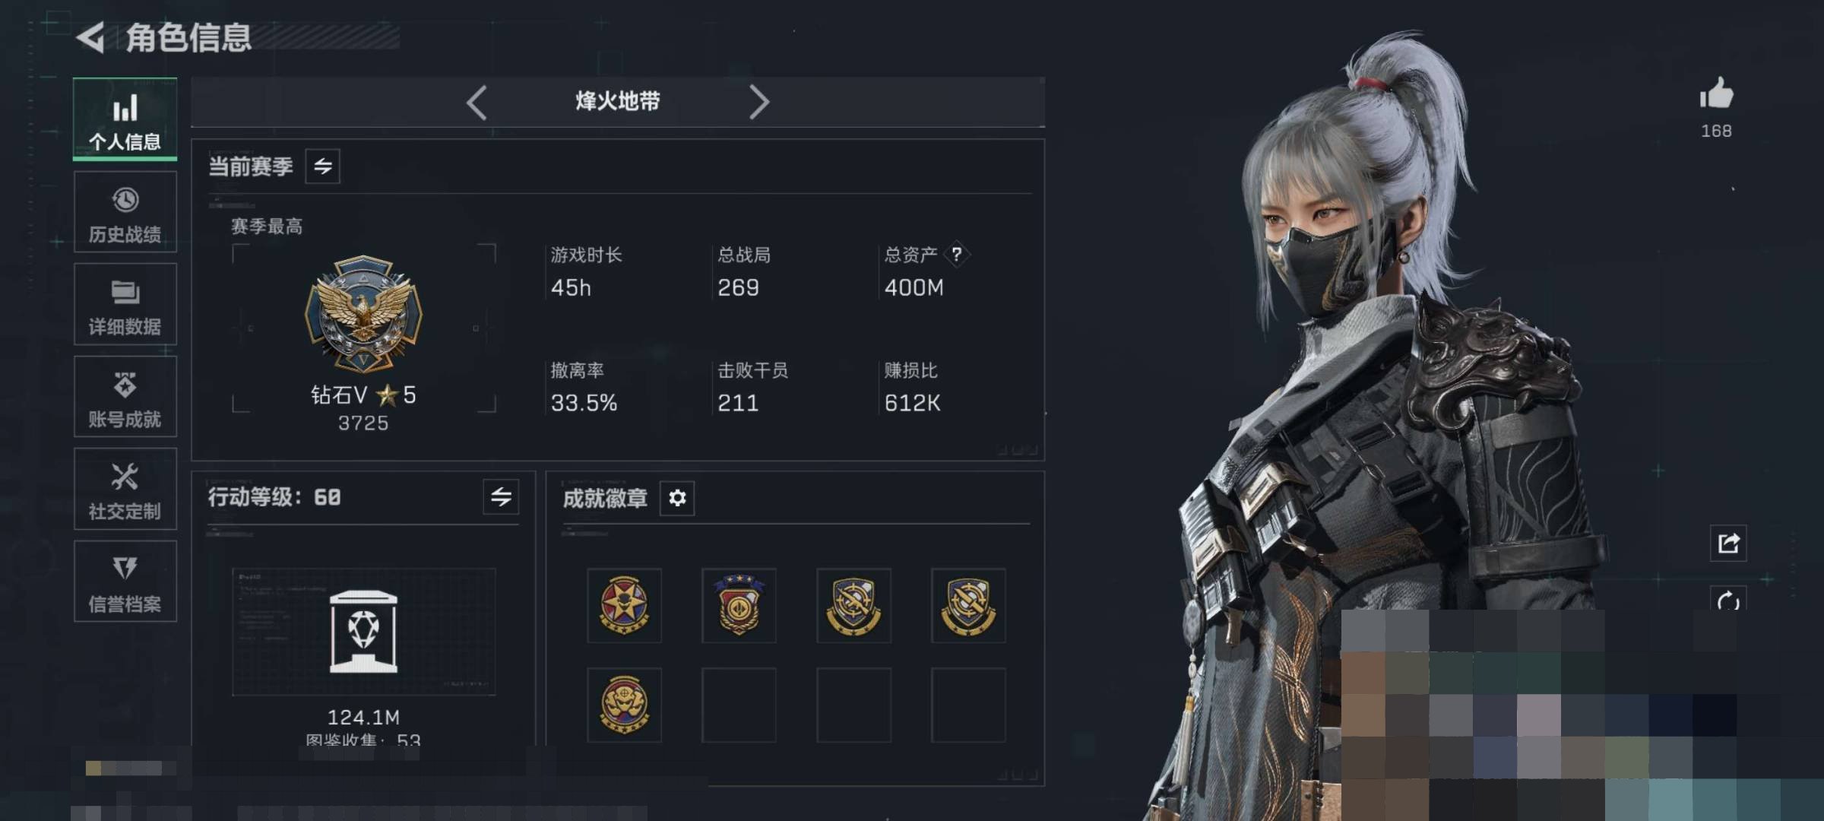Open the 信誉档案 section
The image size is (1824, 821).
[125, 582]
